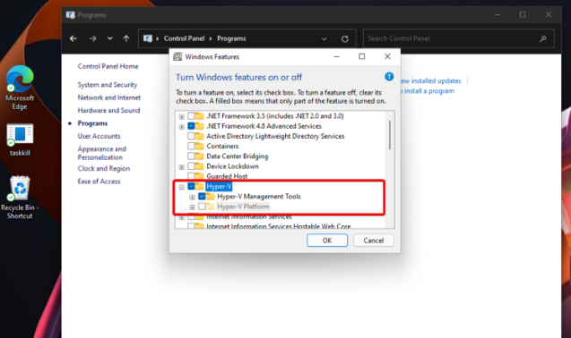Screen dimensions: 571x338
Task: Open Hardware and Sound category
Action: click(108, 110)
